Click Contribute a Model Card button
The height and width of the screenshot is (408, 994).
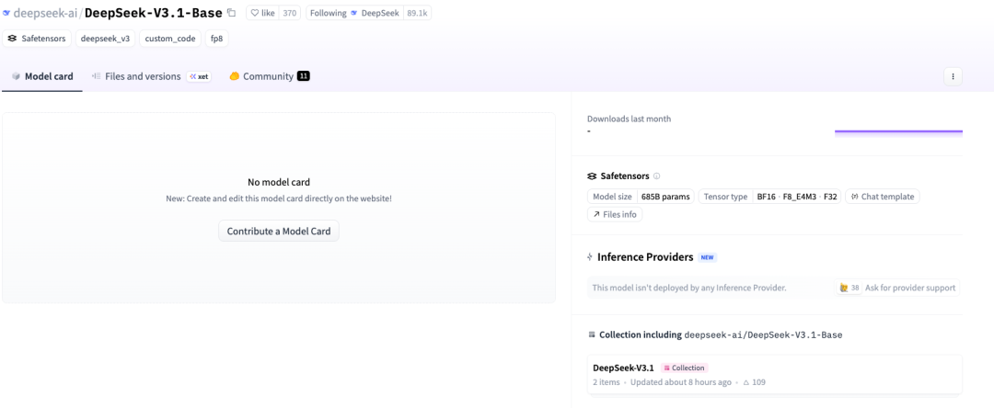(x=279, y=231)
